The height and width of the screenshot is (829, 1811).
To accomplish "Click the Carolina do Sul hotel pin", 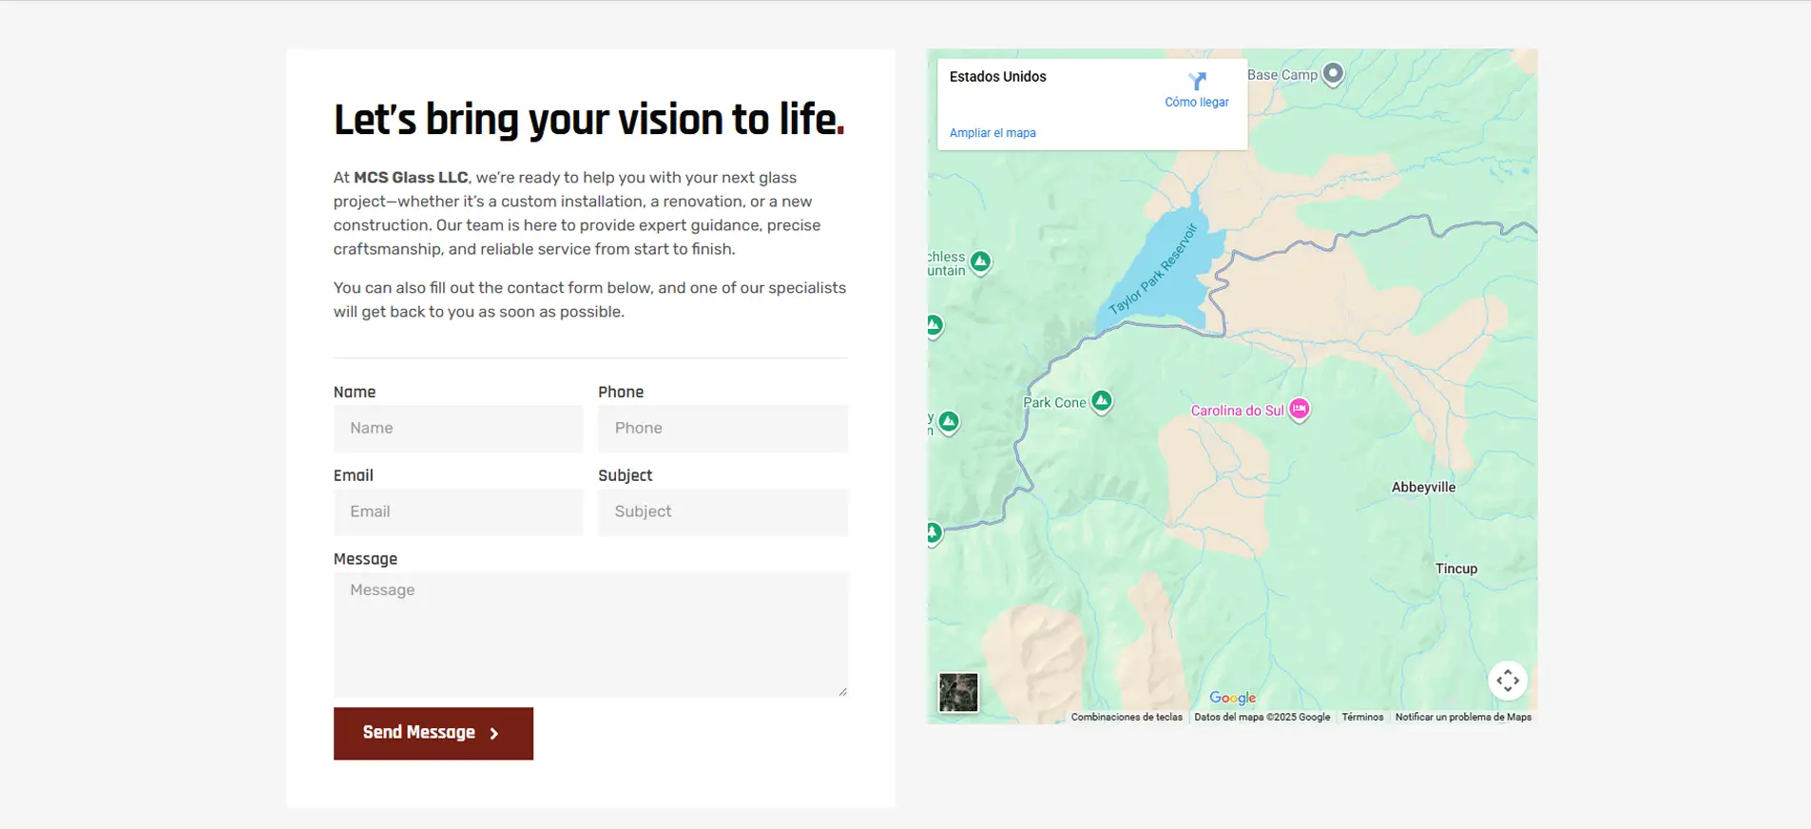I will (x=1299, y=409).
